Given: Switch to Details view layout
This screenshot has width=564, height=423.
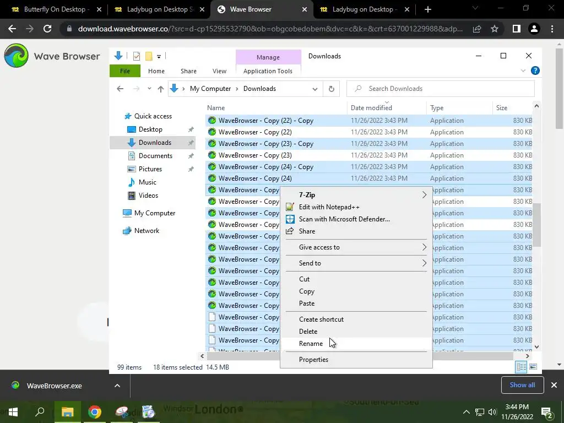Looking at the screenshot, I should click(x=521, y=367).
